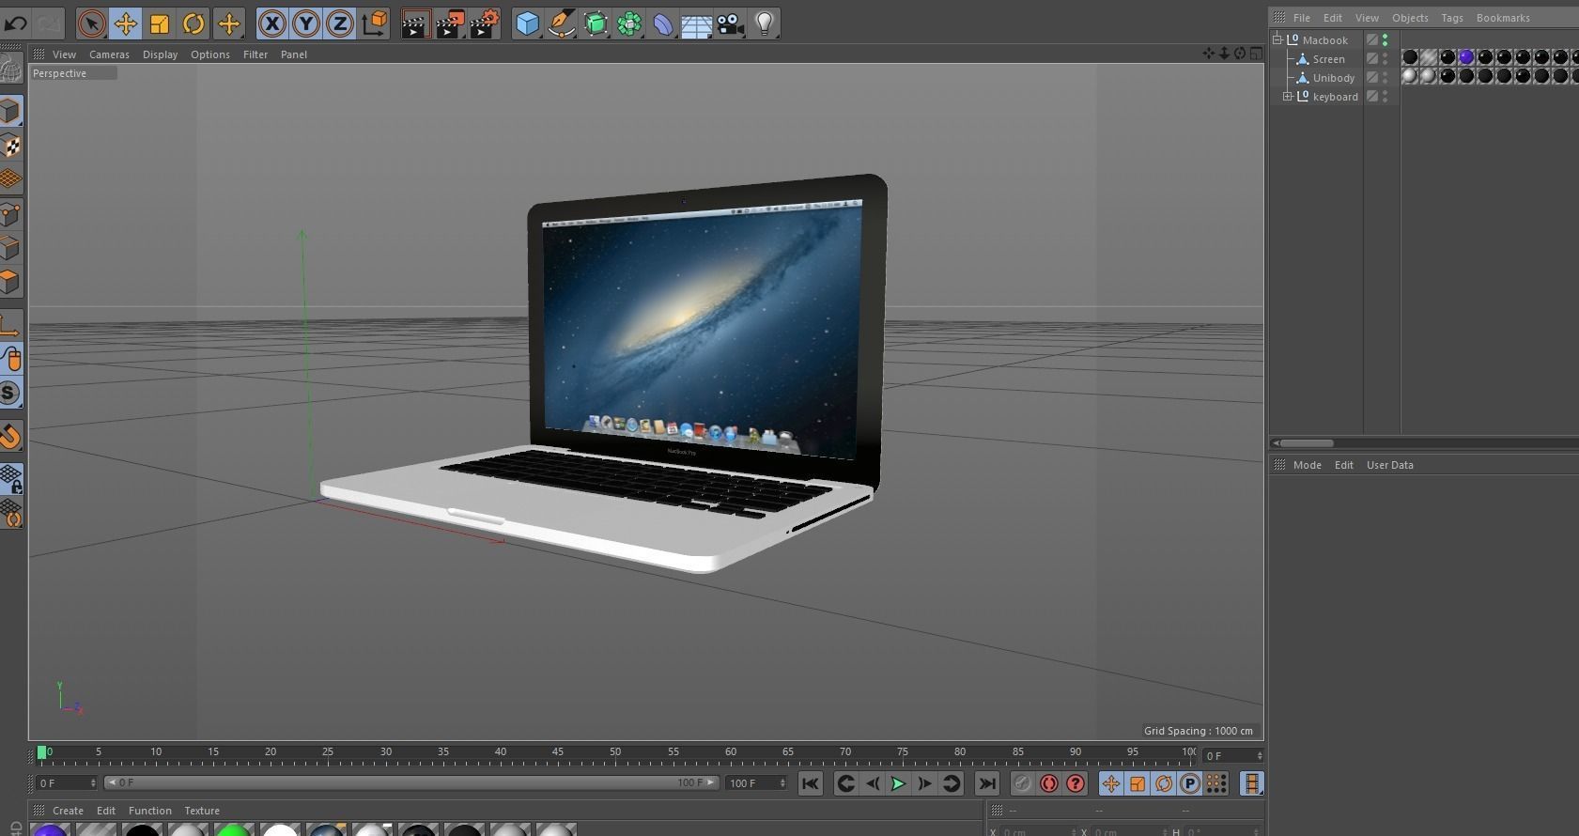1579x836 pixels.
Task: Toggle Macbook visibility dots
Action: tap(1385, 39)
